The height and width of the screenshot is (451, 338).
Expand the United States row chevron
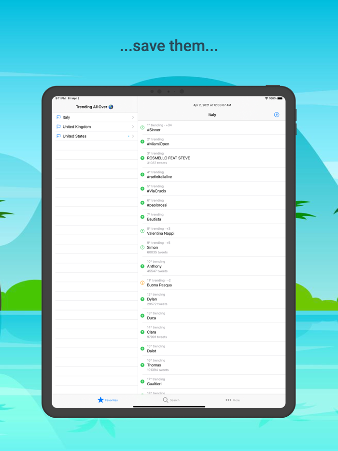[x=133, y=136]
